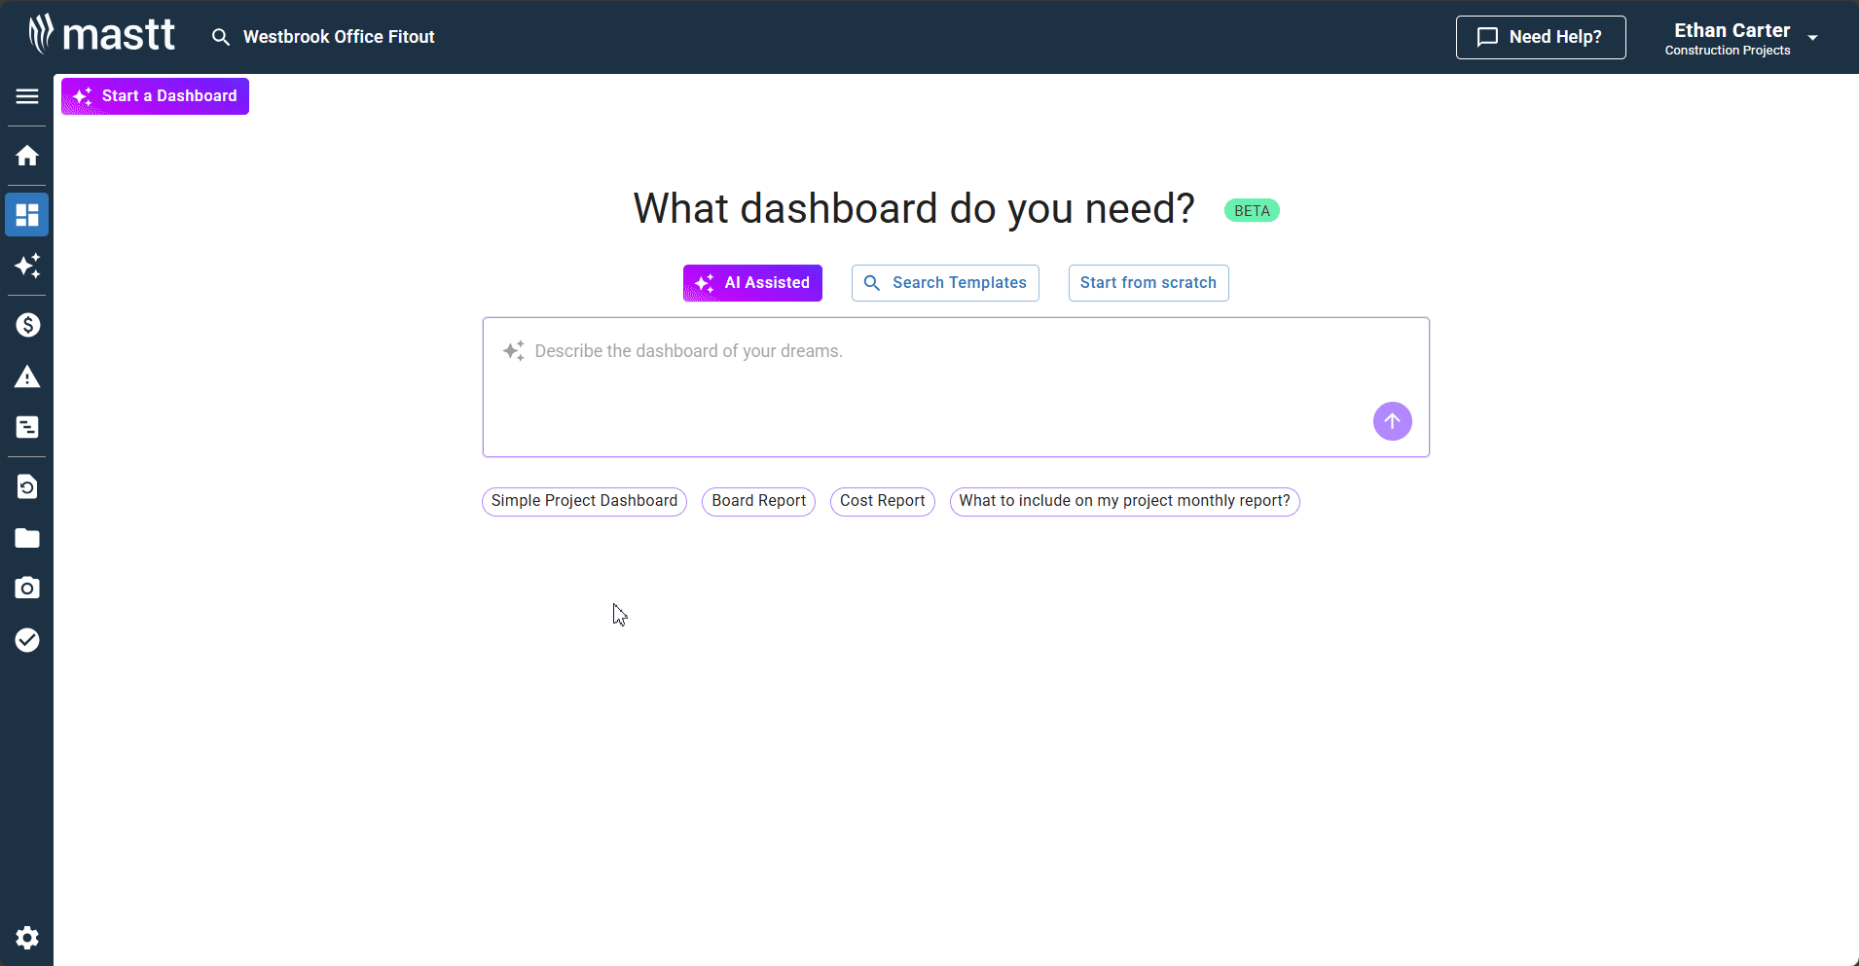Screen dimensions: 1859x966
Task: Open the Risk warning triangle icon
Action: tap(27, 376)
